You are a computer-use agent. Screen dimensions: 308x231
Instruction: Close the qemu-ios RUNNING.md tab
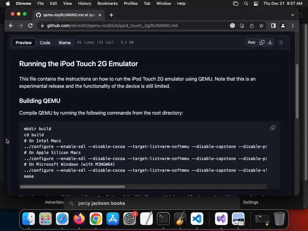[100, 15]
